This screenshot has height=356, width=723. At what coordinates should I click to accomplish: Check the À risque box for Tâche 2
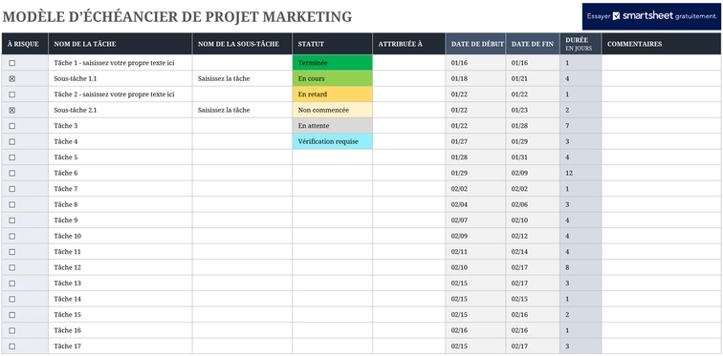click(12, 94)
